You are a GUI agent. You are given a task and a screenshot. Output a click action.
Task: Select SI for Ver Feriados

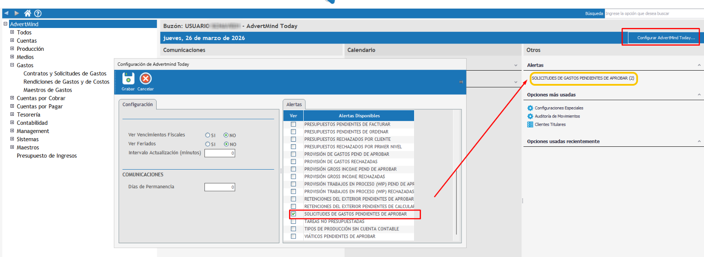tap(207, 144)
